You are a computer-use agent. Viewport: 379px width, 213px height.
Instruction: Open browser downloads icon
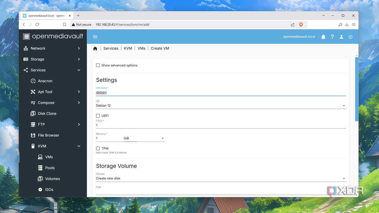tap(347, 24)
